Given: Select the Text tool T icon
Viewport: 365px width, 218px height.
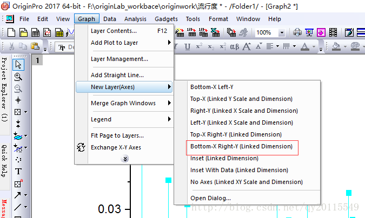Looking at the screenshot, I should click(x=18, y=172).
